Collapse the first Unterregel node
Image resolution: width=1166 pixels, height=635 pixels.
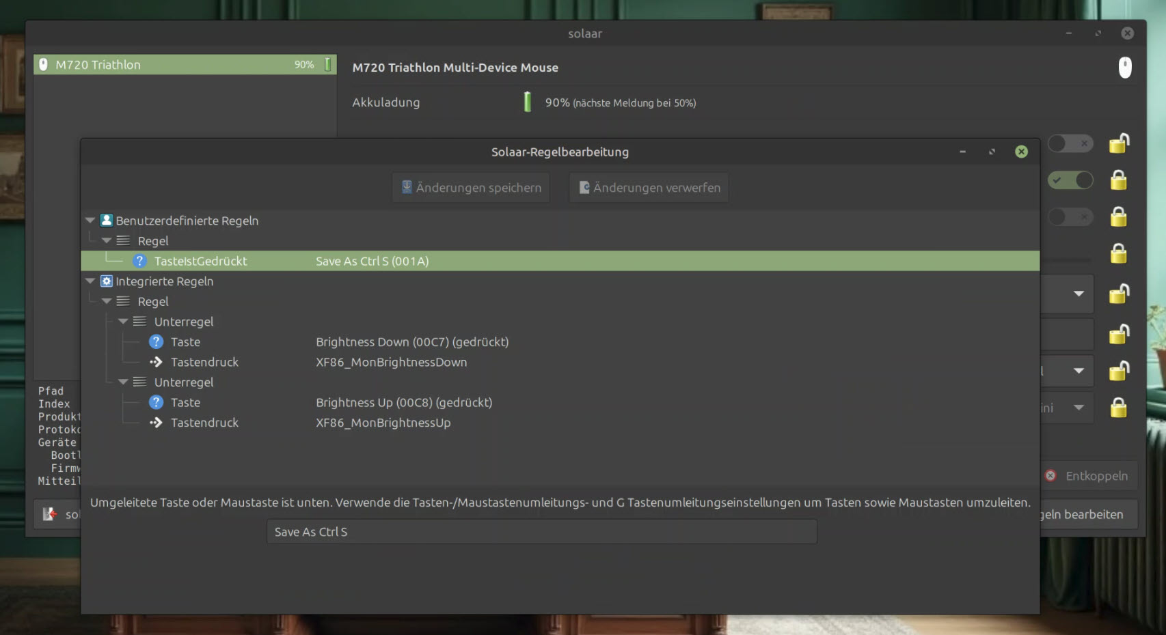(123, 322)
